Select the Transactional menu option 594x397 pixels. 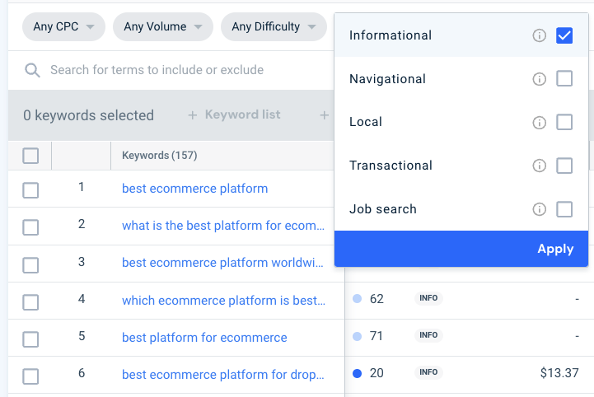point(461,166)
